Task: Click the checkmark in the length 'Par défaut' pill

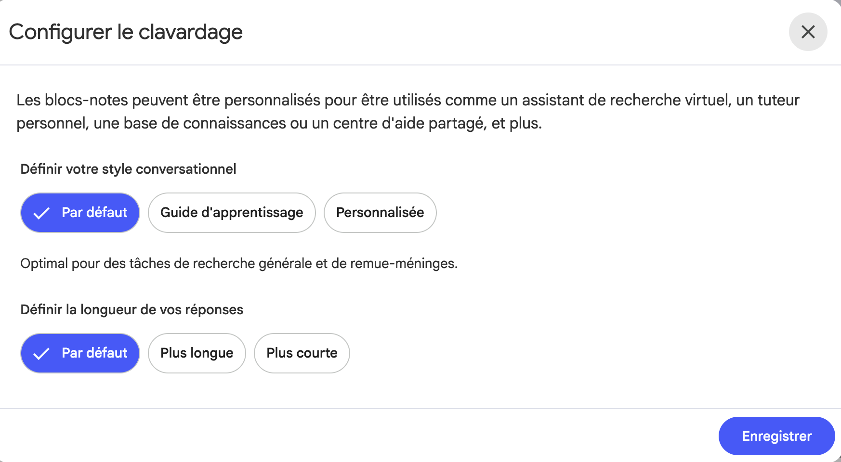Action: click(42, 353)
